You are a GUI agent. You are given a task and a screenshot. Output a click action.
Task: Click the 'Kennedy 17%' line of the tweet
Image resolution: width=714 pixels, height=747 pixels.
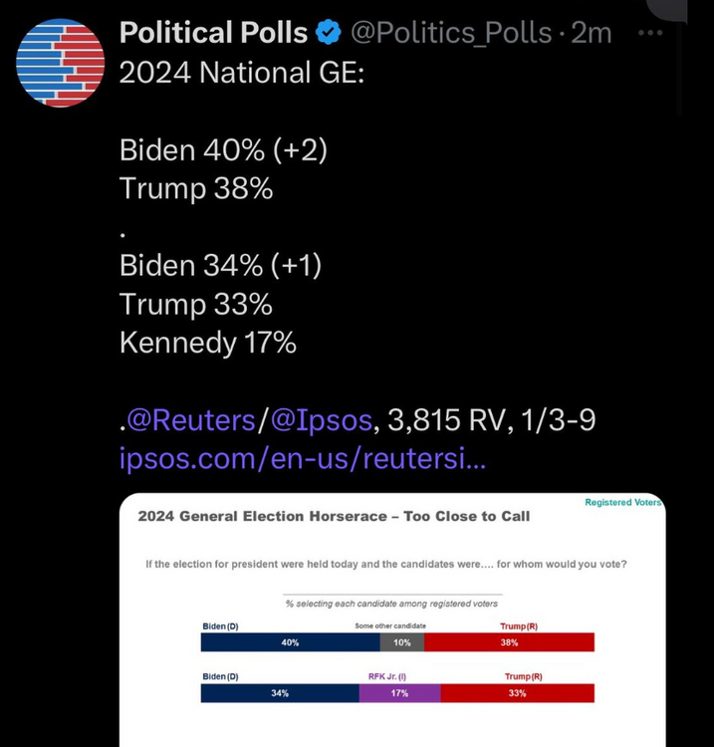pyautogui.click(x=207, y=344)
